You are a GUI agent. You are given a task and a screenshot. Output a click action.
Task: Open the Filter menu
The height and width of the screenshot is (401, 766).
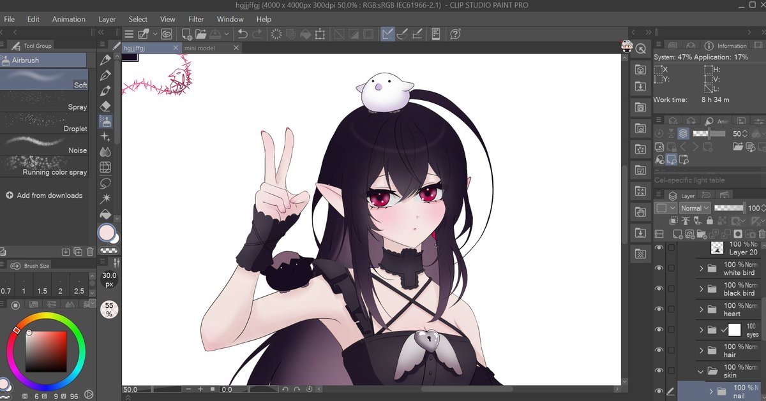point(197,19)
